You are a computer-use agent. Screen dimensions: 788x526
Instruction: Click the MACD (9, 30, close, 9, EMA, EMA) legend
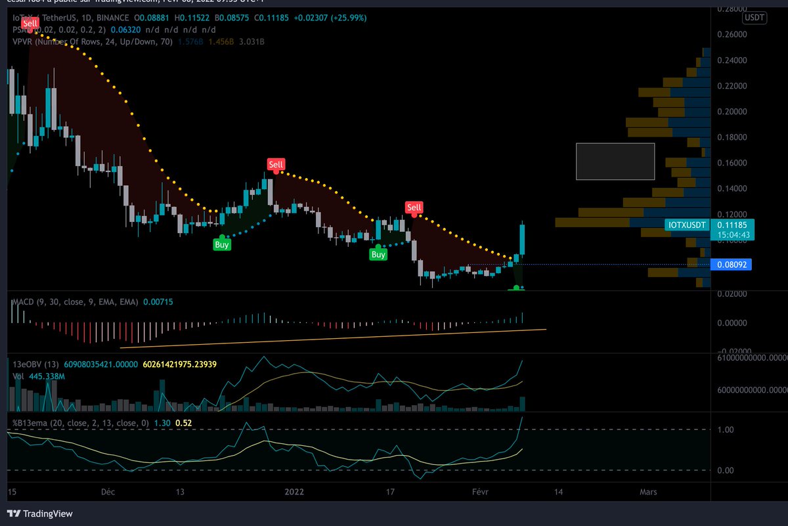(76, 301)
